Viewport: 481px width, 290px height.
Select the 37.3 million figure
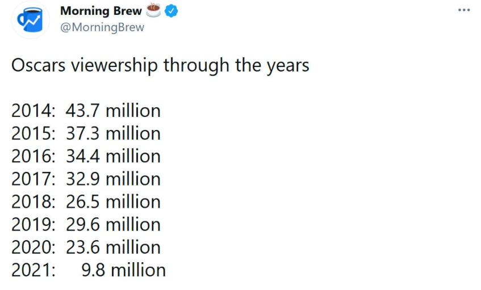pyautogui.click(x=113, y=133)
